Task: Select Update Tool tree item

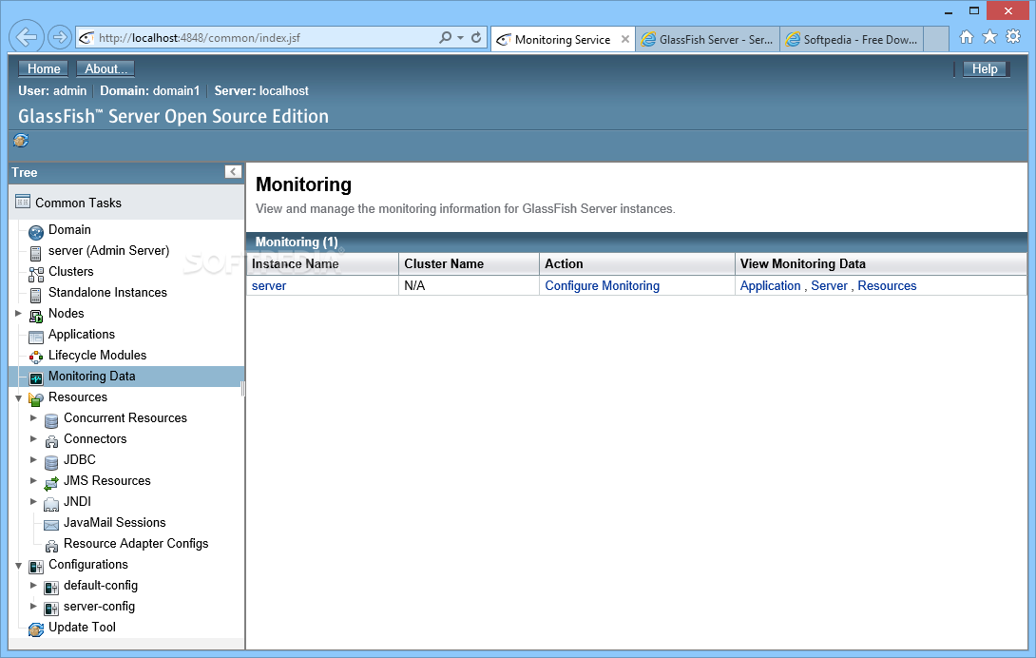Action: pos(82,627)
